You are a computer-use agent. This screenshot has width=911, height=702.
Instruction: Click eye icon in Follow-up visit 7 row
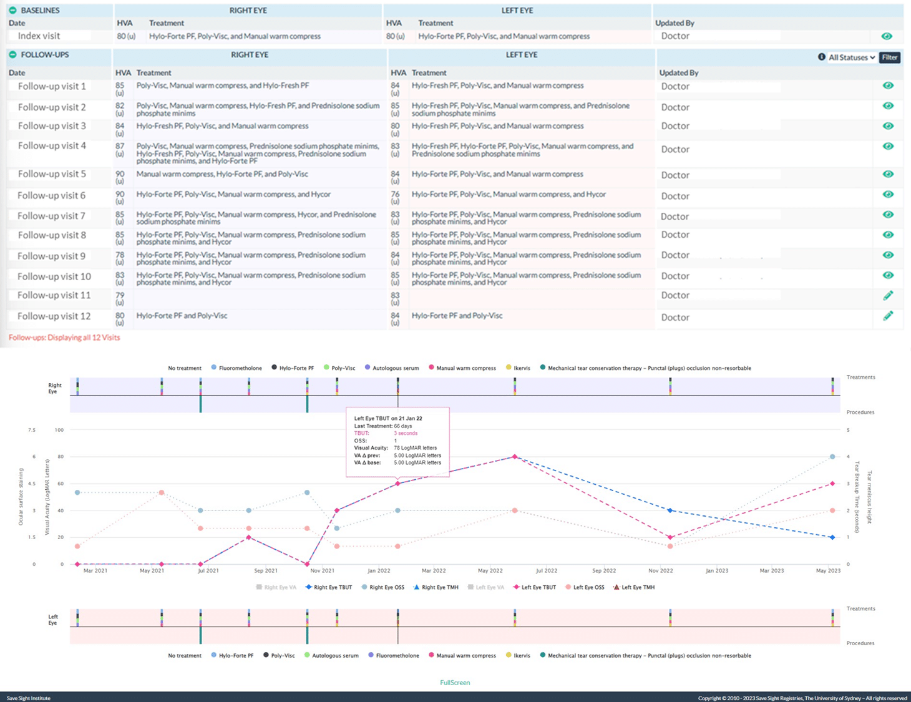(x=888, y=215)
